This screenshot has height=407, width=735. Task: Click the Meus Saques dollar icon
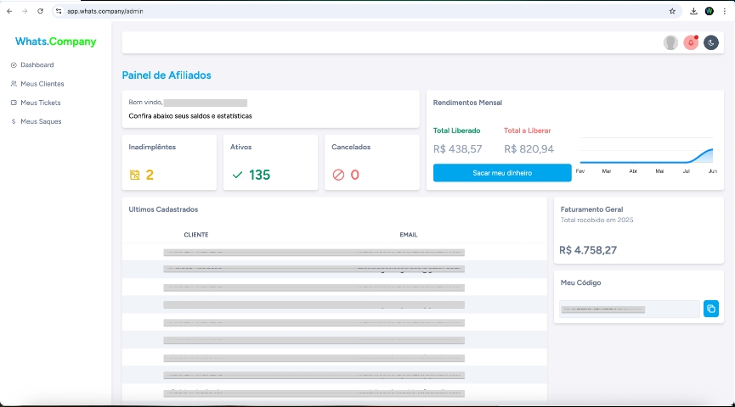pos(14,121)
